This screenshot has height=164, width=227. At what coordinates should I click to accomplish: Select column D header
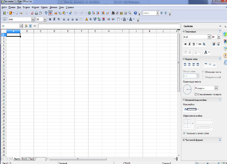click(54, 31)
